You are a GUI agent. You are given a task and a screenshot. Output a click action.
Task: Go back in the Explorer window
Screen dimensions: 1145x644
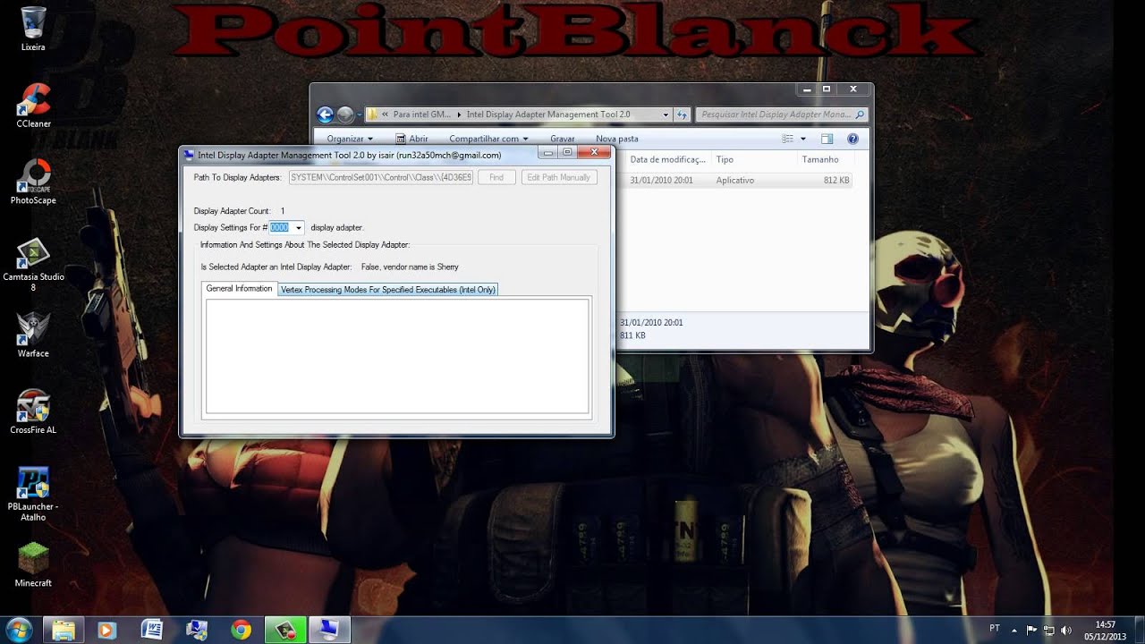325,114
